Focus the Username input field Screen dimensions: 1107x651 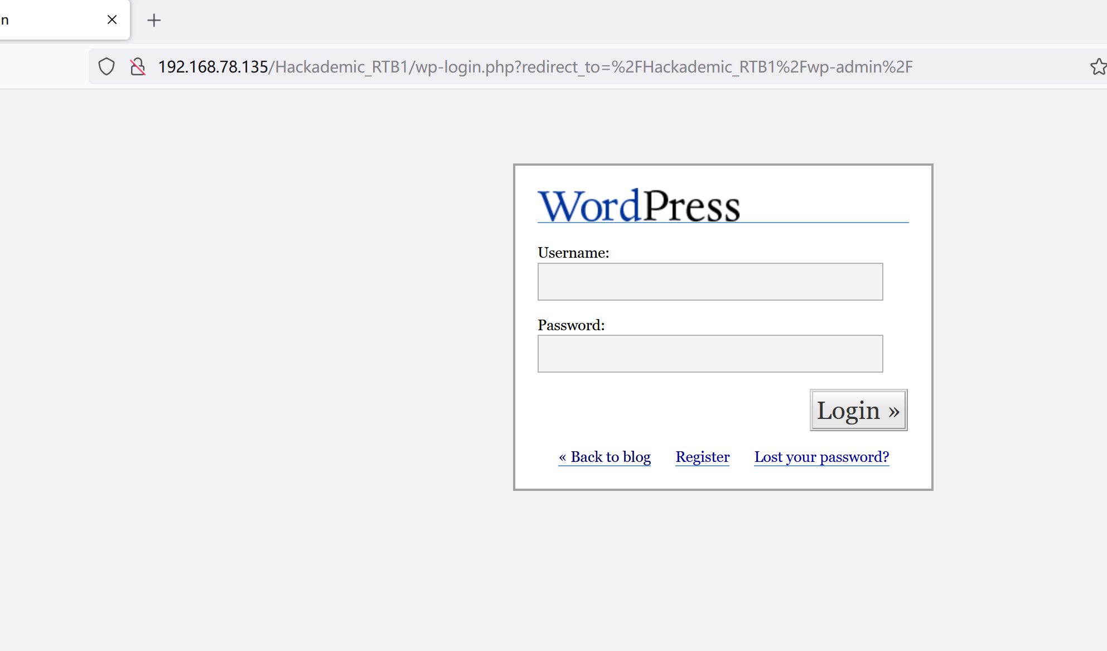[x=710, y=282]
